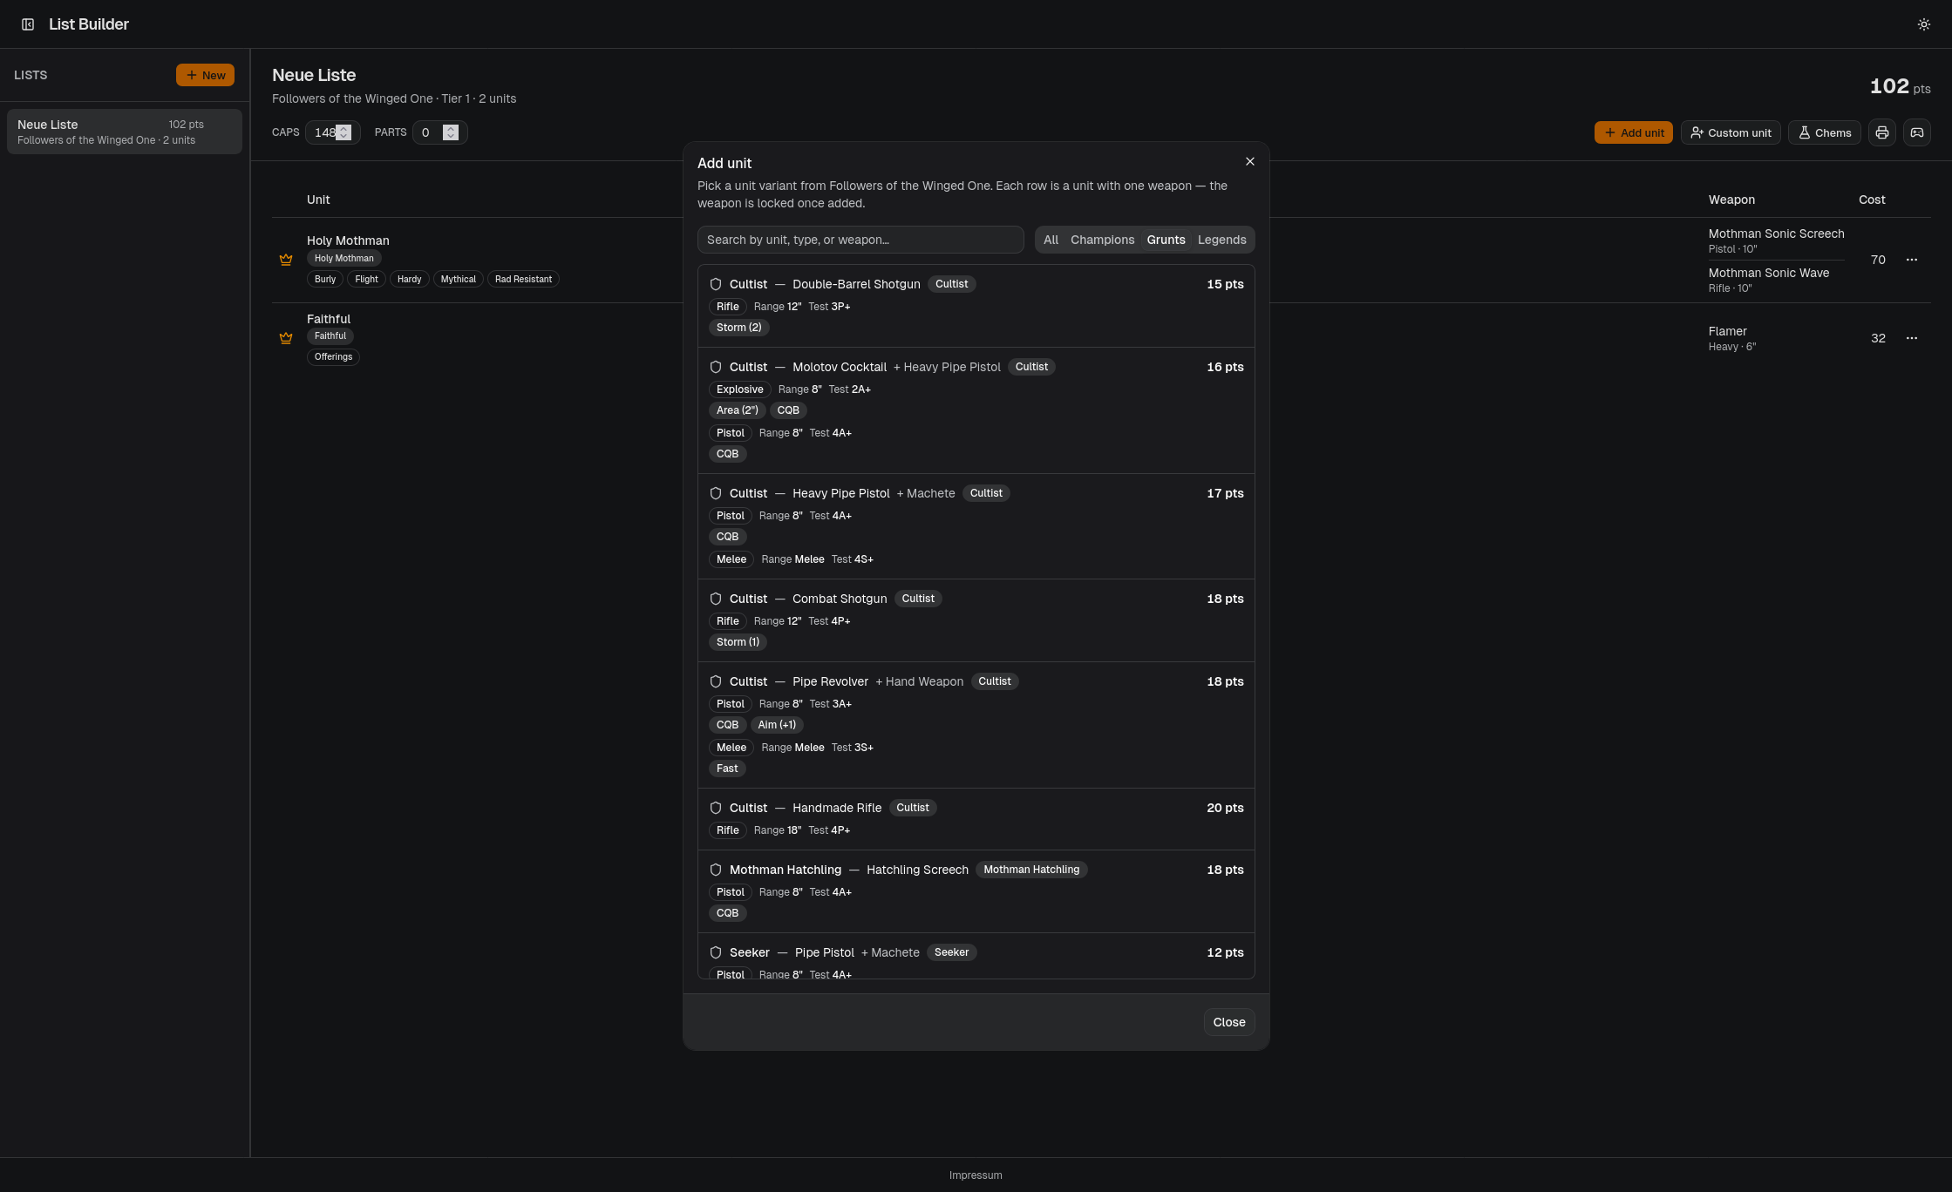Viewport: 1952px width, 1192px height.
Task: Switch to the Champions filter tab
Action: pyautogui.click(x=1102, y=240)
